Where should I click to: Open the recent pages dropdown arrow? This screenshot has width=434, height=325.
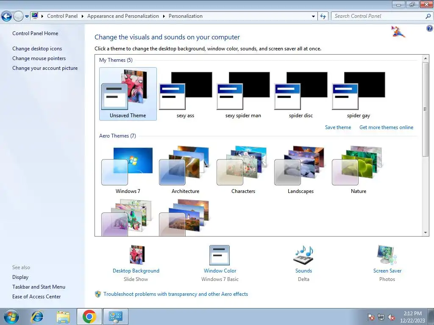click(x=27, y=17)
